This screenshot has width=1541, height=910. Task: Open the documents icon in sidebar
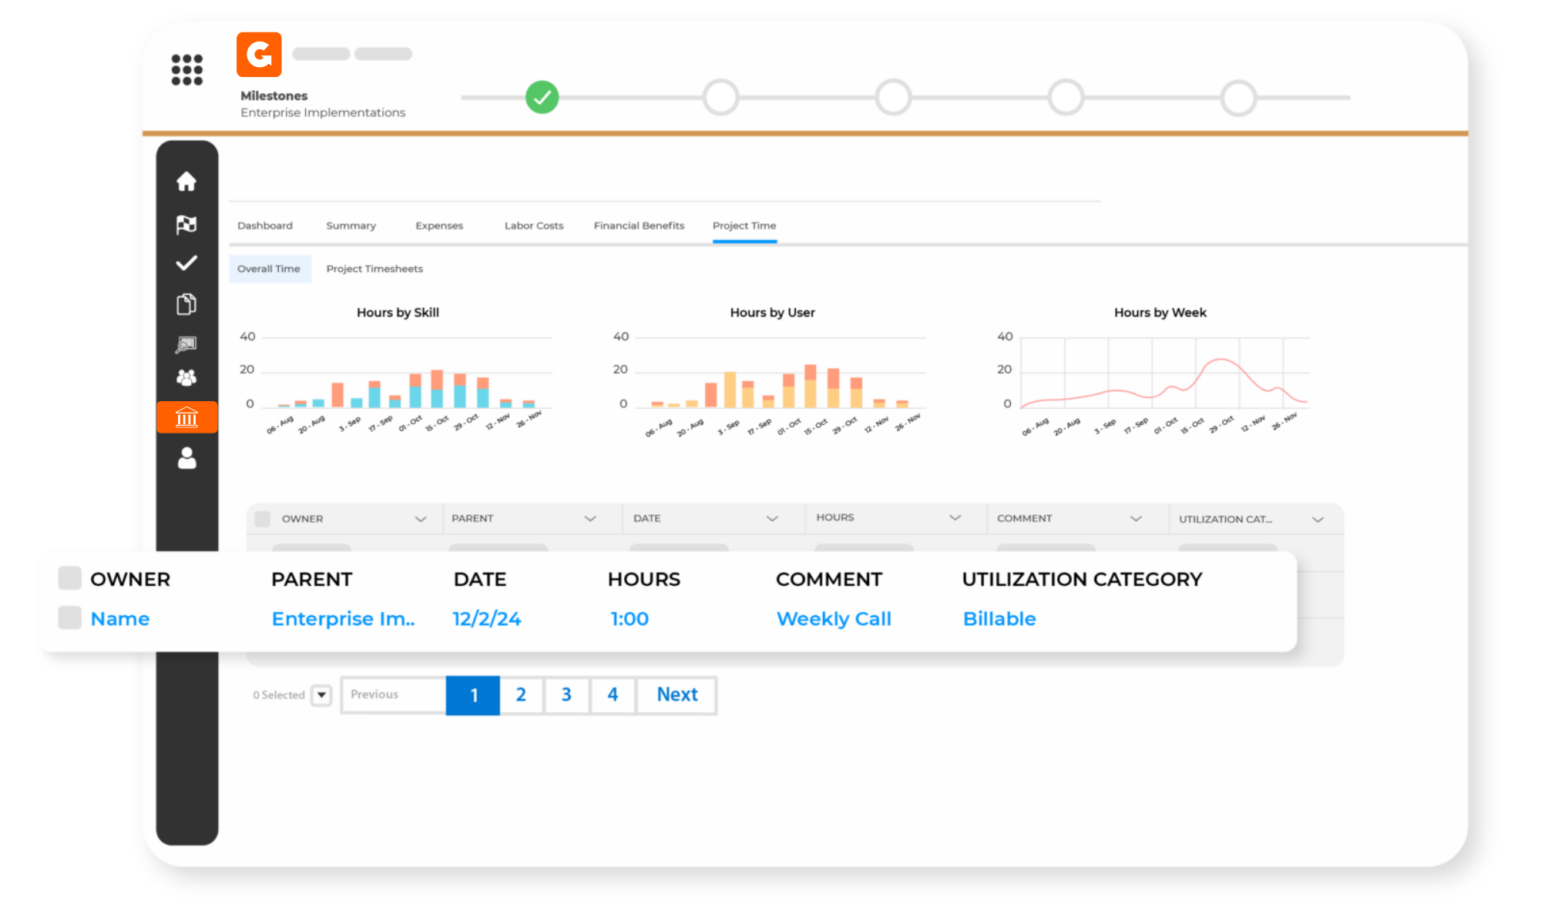[x=186, y=304]
